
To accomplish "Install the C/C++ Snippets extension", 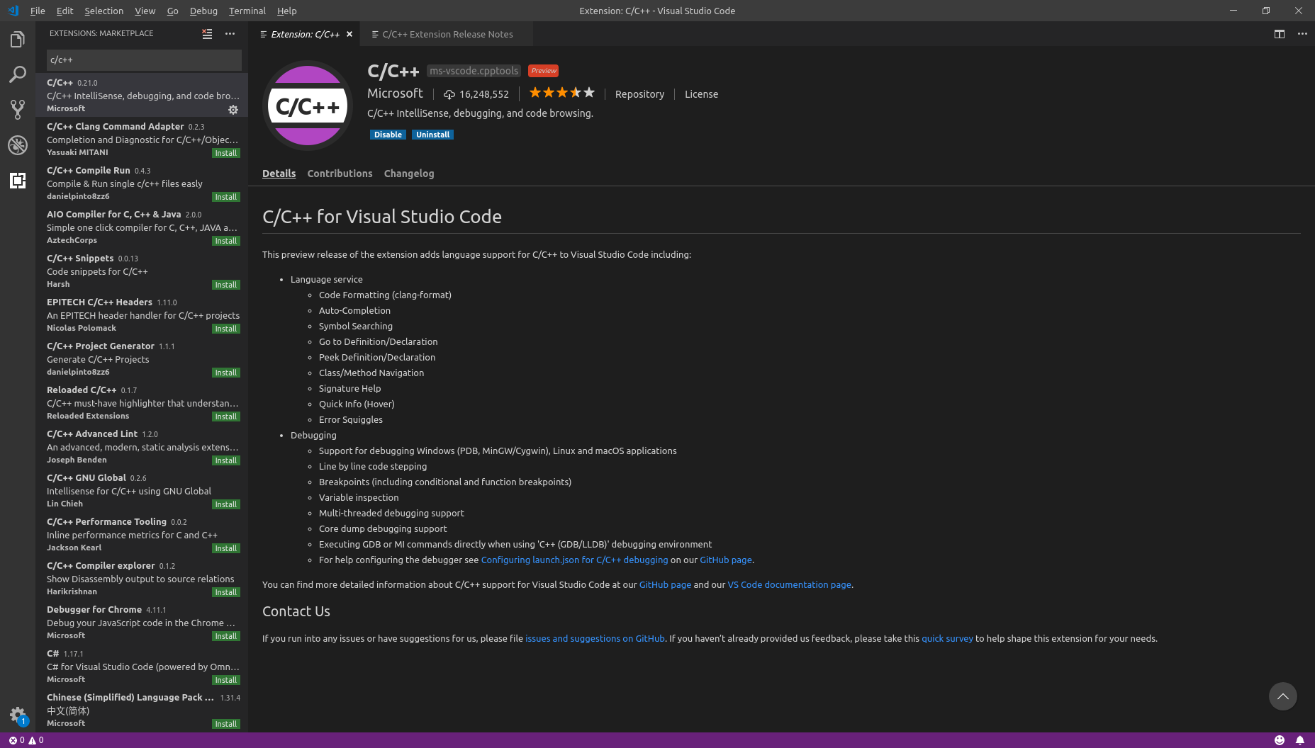I will click(x=225, y=284).
